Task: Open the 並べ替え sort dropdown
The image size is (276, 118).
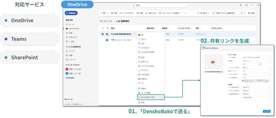Action: click(203, 13)
